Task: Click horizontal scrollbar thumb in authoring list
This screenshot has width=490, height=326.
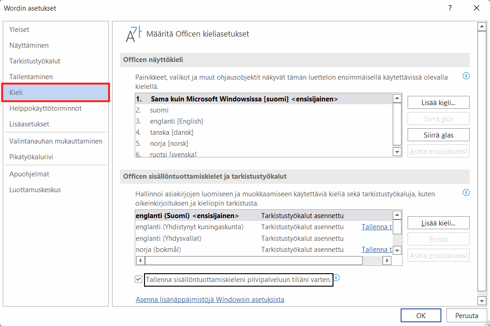Action: coord(254,260)
